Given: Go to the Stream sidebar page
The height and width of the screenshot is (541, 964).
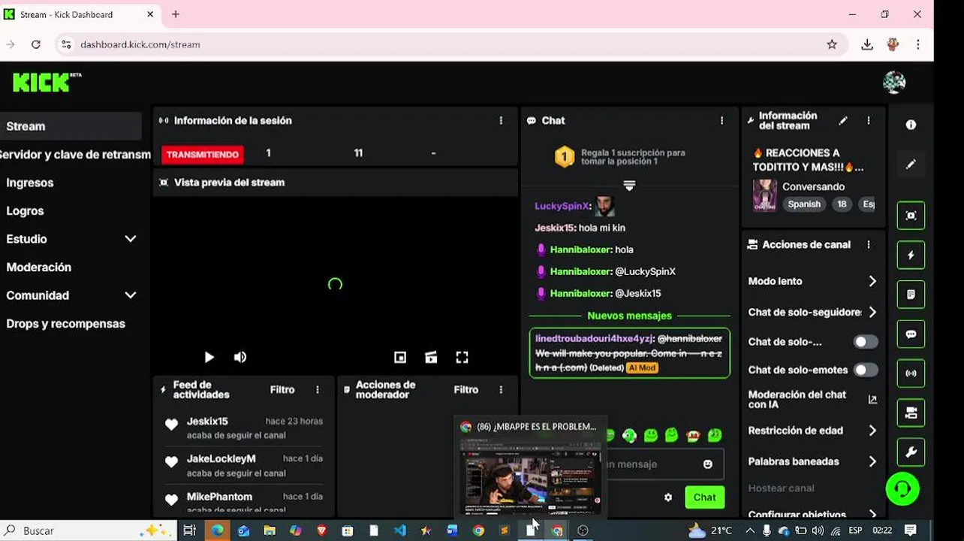Looking at the screenshot, I should 71,126.
